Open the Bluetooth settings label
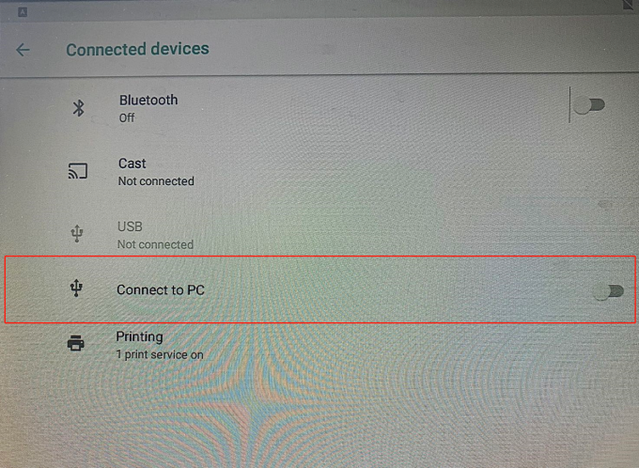Viewport: 639px width, 468px height. coord(148,100)
